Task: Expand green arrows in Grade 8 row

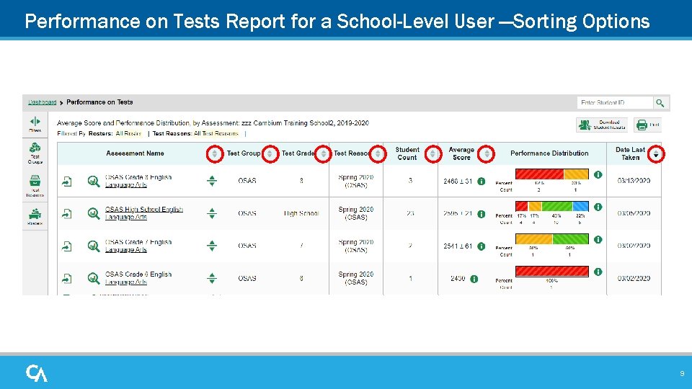Action: point(212,181)
